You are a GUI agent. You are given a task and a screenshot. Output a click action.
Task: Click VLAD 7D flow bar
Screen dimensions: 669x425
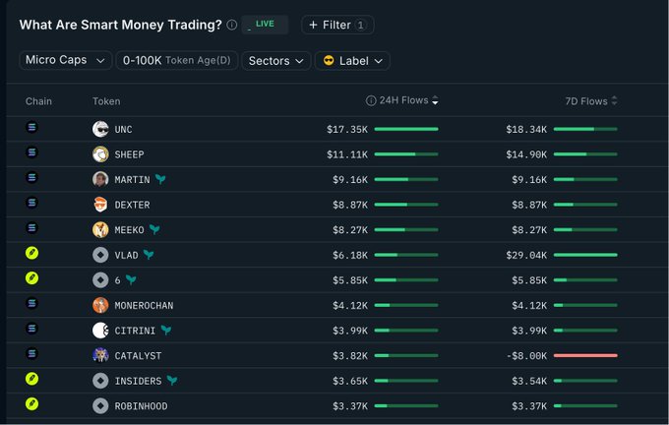[585, 255]
